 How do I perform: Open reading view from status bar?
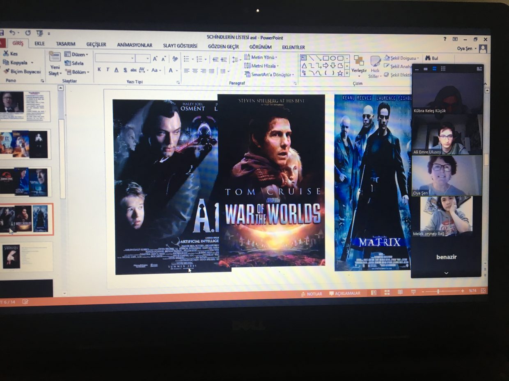(400, 292)
